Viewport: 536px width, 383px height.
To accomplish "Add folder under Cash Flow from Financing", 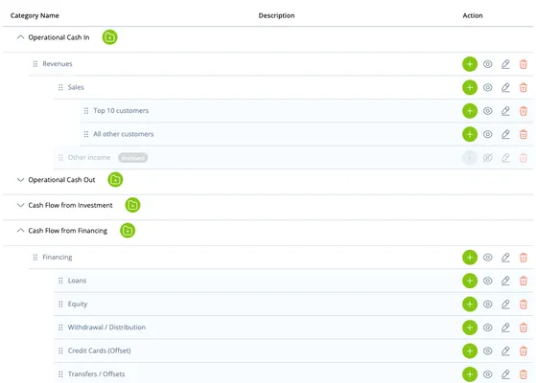I will 128,231.
